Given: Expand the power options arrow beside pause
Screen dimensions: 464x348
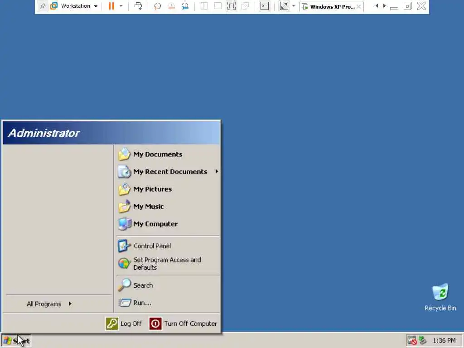Looking at the screenshot, I should pos(121,6).
